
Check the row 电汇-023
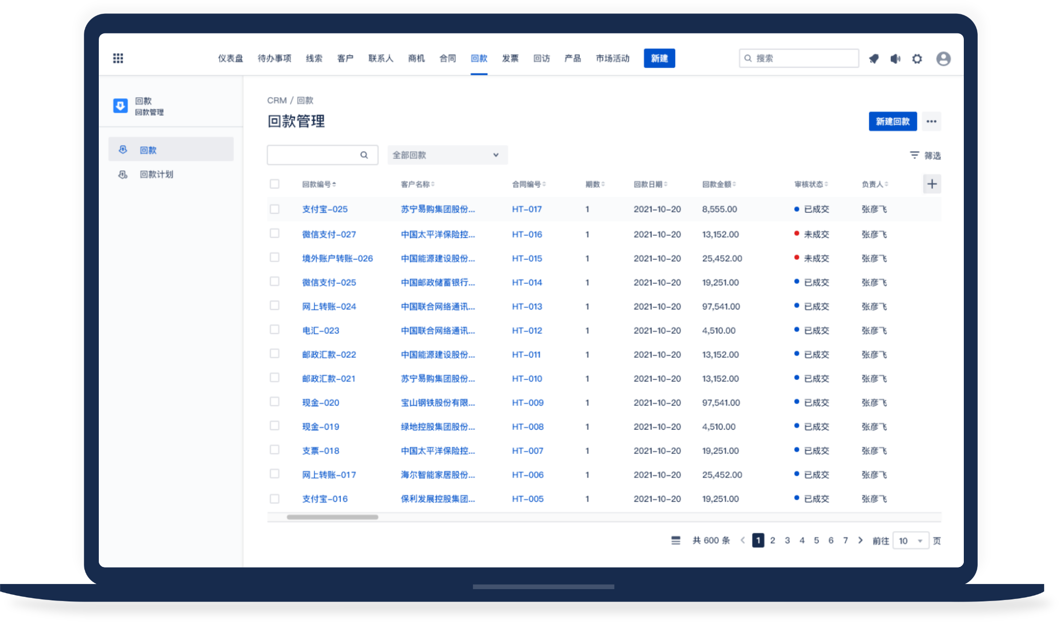tap(274, 329)
